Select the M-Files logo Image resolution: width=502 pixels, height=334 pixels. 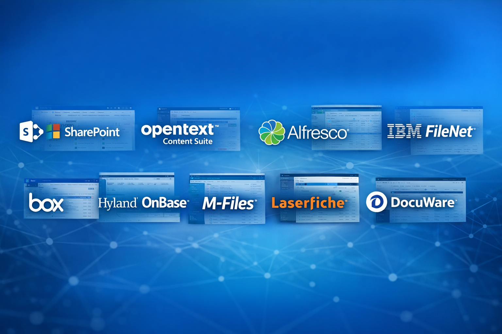[229, 204]
